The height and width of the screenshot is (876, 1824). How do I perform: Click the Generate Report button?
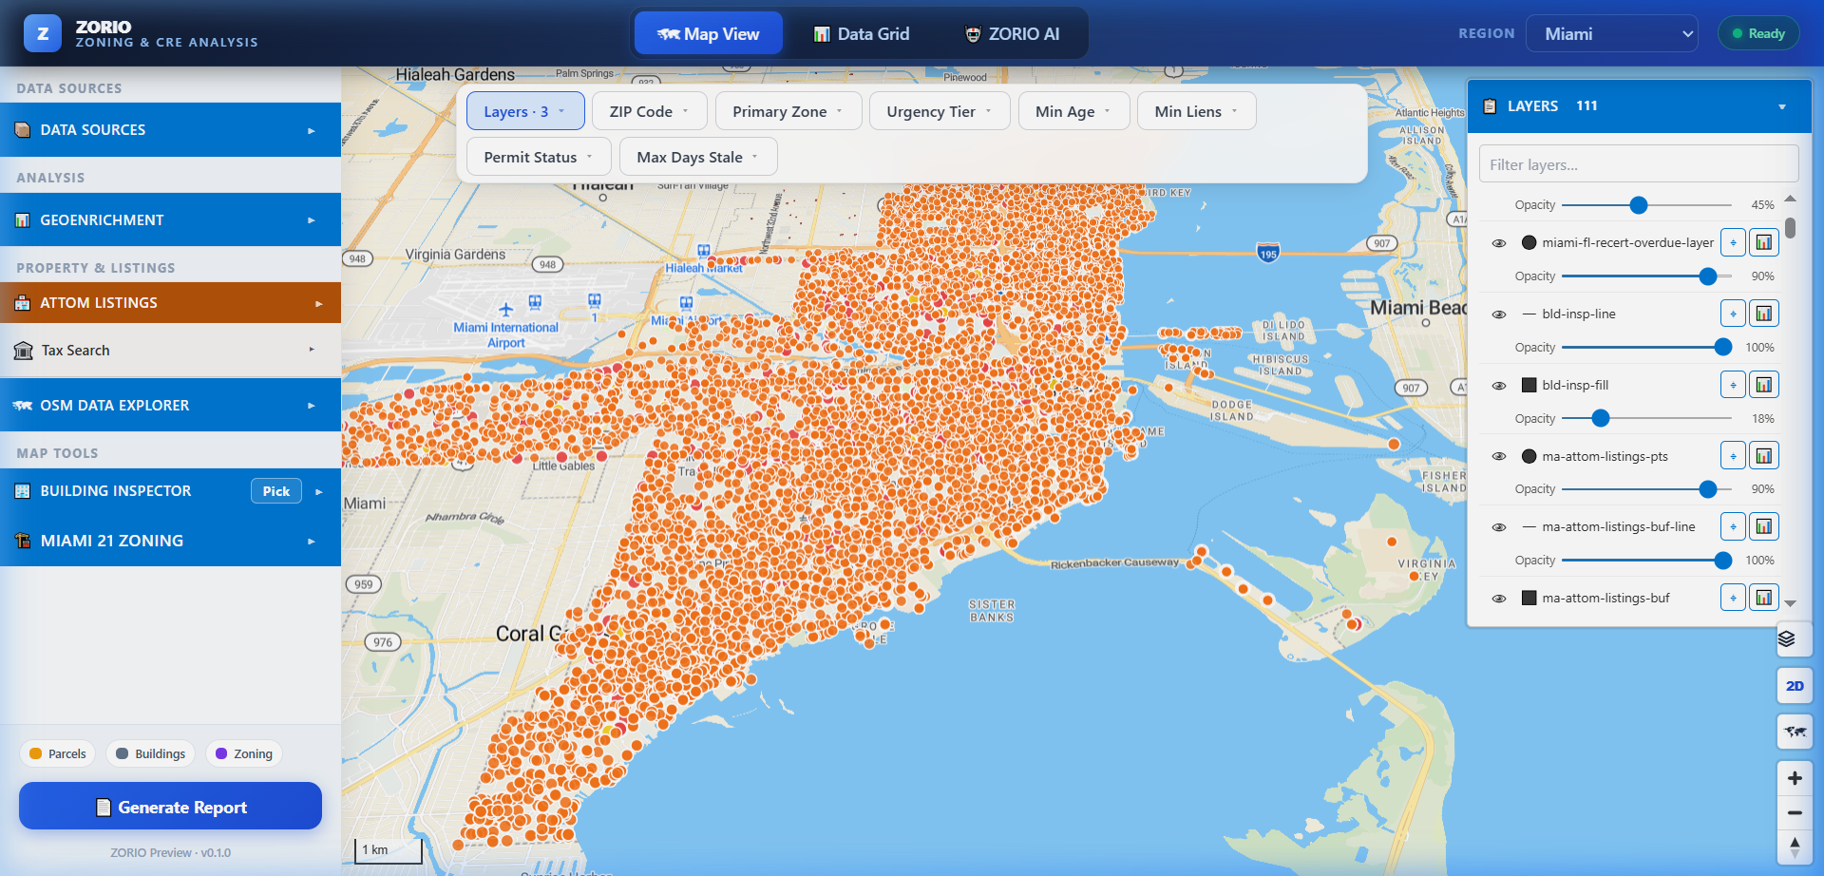(171, 807)
